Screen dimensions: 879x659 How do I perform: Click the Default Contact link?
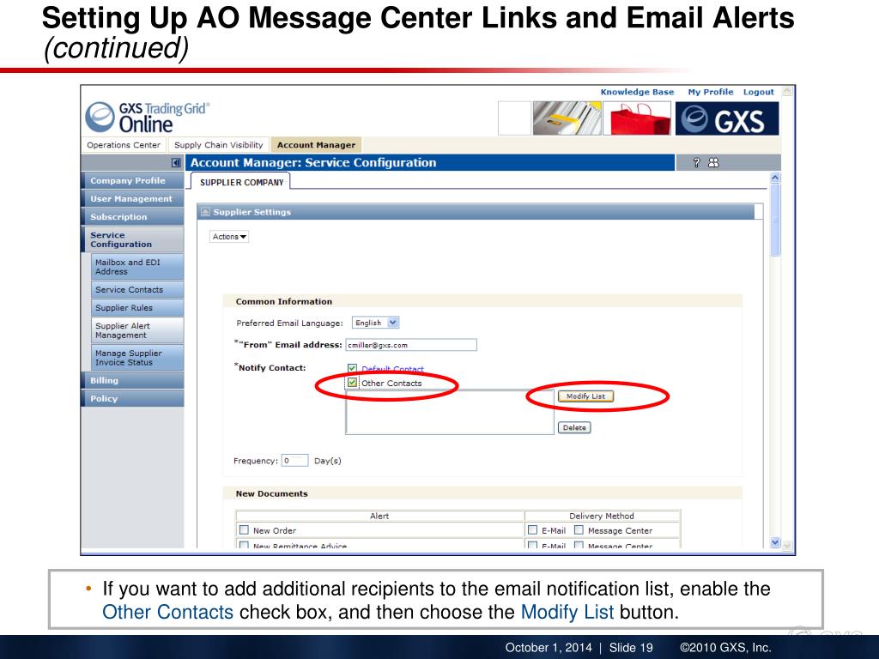pyautogui.click(x=392, y=369)
